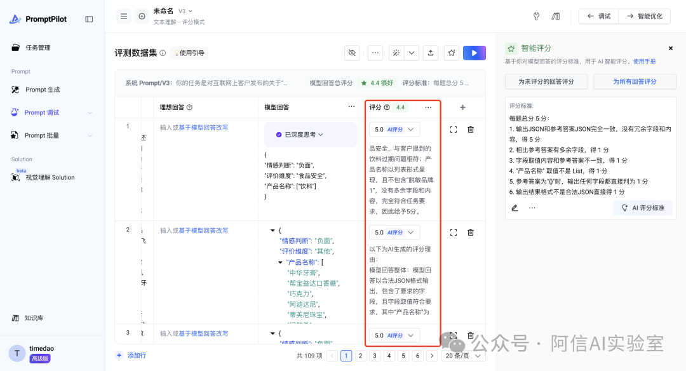Open the hamburger list icon in header
Viewport: 686px width, 371px height.
124,16
